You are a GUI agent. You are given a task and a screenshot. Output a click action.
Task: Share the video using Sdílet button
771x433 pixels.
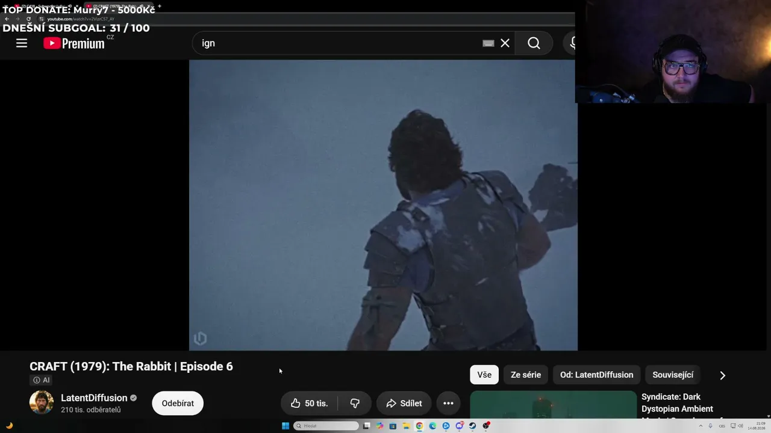click(404, 403)
